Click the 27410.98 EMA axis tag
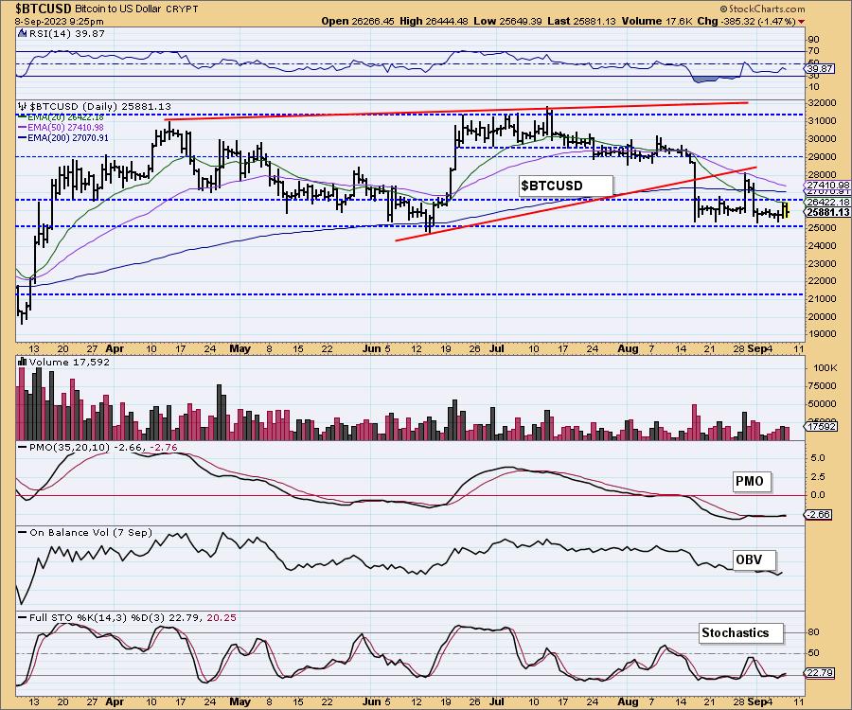The image size is (852, 710). 827,186
